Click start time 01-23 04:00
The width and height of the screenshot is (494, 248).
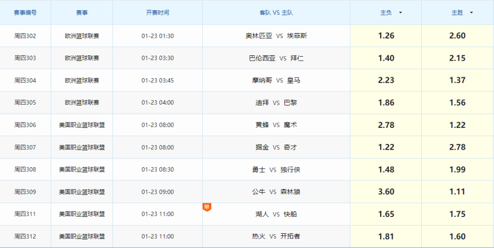coord(157,103)
